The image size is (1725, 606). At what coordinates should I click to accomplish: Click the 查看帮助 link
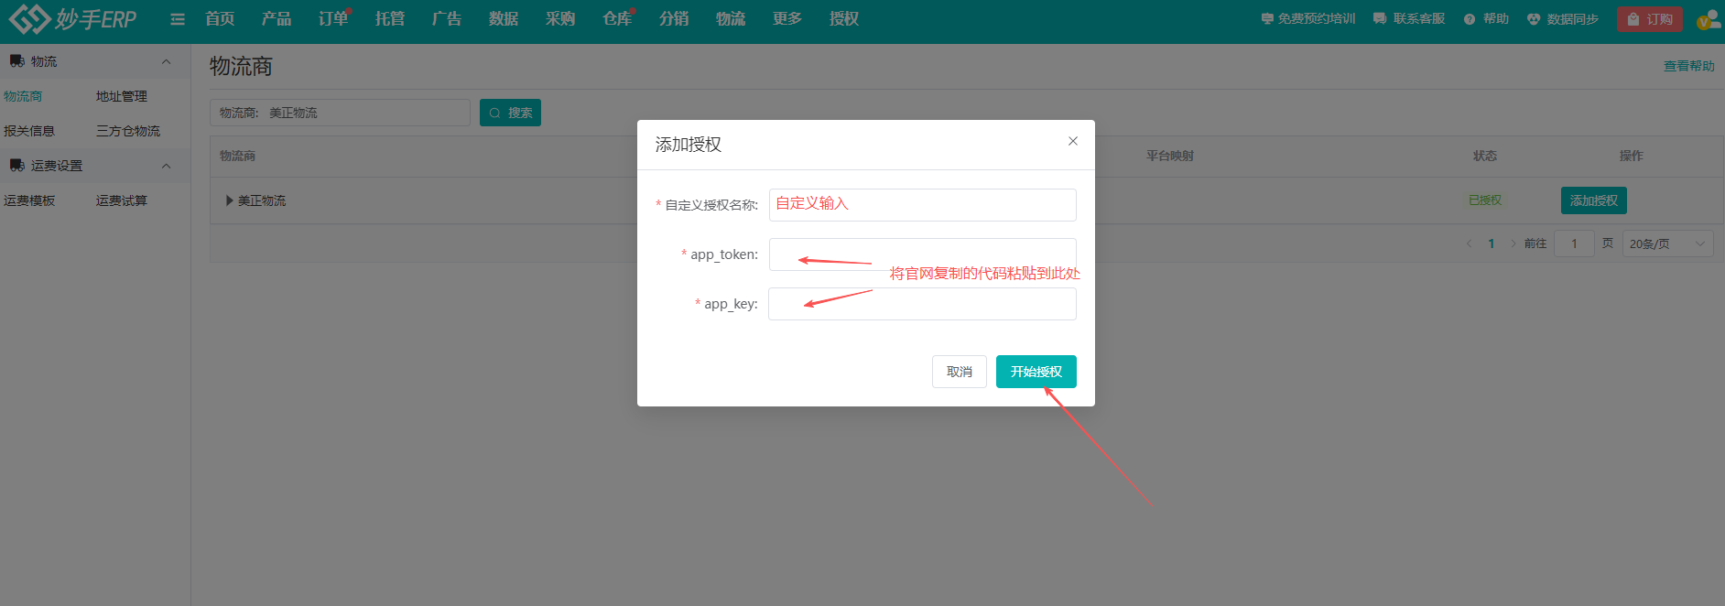(1689, 66)
